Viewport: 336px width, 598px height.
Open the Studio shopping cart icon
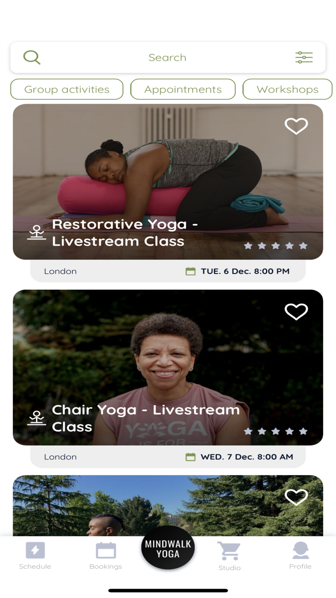pos(229,551)
